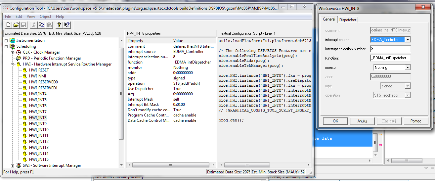Click the Use Dispatcher property row
The width and height of the screenshot is (435, 181).
coord(171,89)
